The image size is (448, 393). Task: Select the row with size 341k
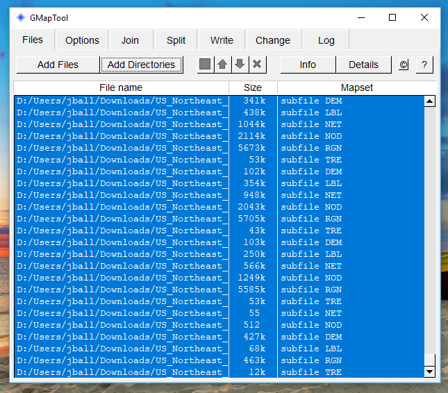[x=219, y=101]
